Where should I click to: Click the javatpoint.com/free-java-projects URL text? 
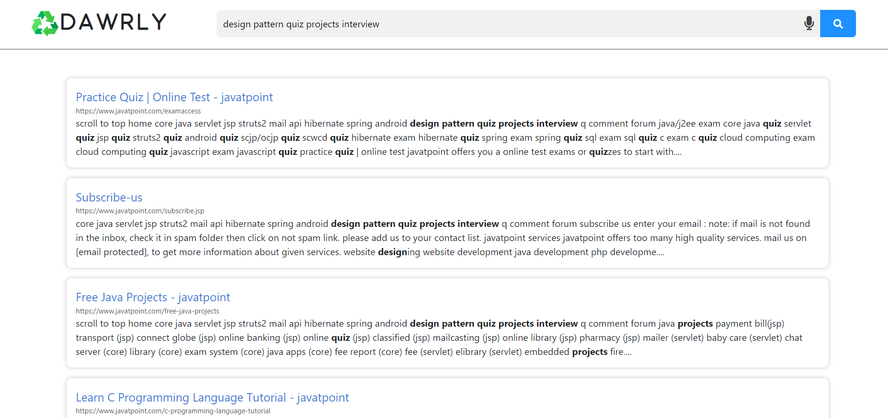click(147, 311)
